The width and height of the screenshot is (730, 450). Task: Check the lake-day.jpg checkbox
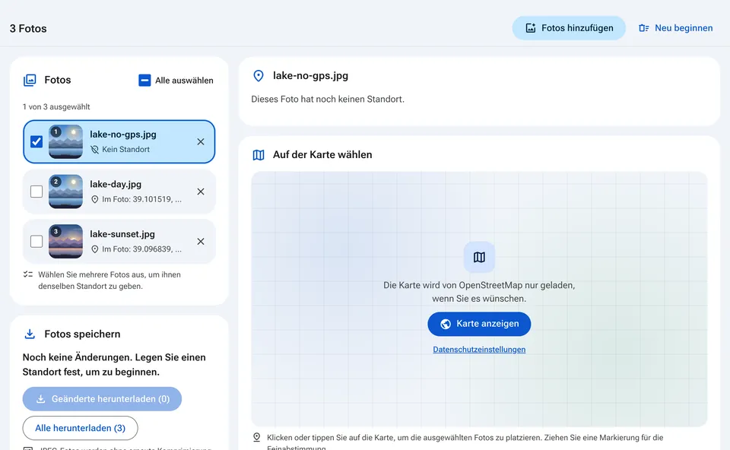pos(36,192)
